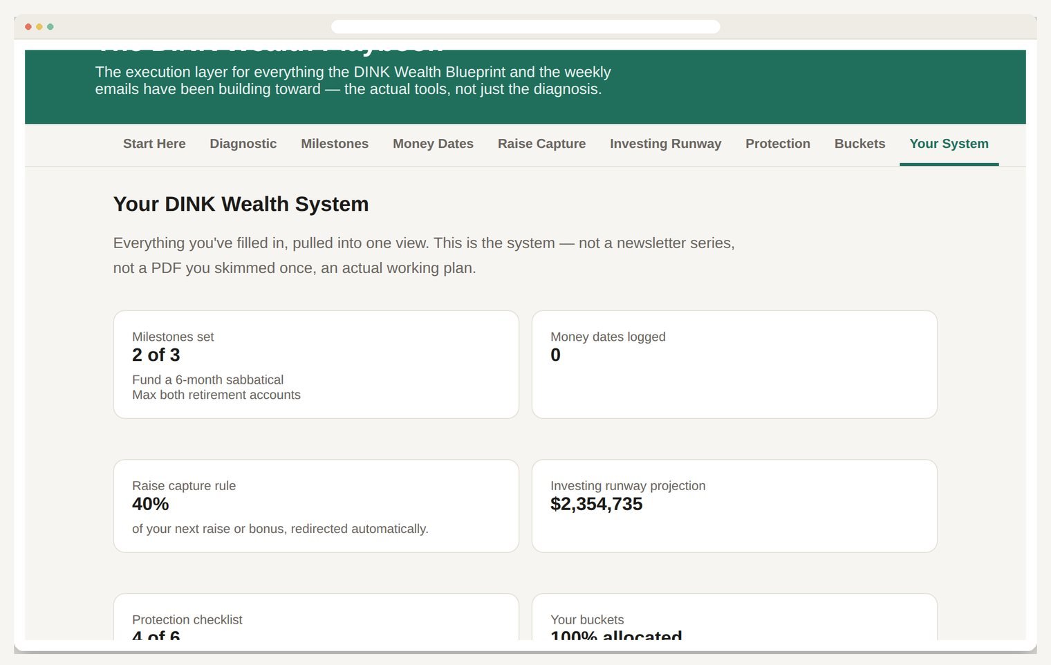
Task: Click the "Milestones set" card label
Action: point(173,337)
